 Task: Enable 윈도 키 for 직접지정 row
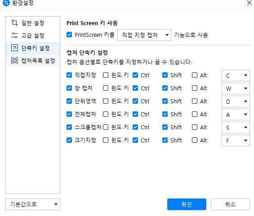click(106, 75)
